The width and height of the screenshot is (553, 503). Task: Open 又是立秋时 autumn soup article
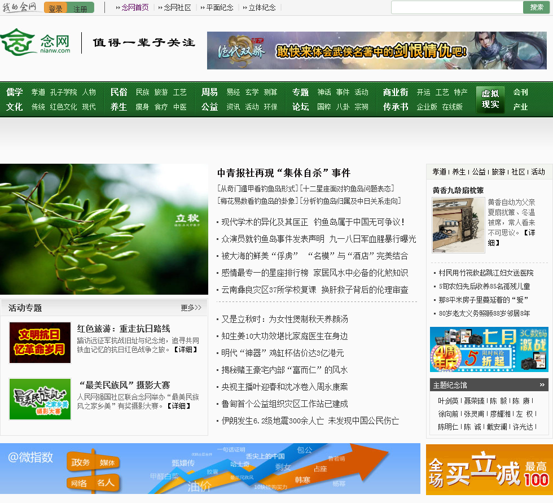284,319
